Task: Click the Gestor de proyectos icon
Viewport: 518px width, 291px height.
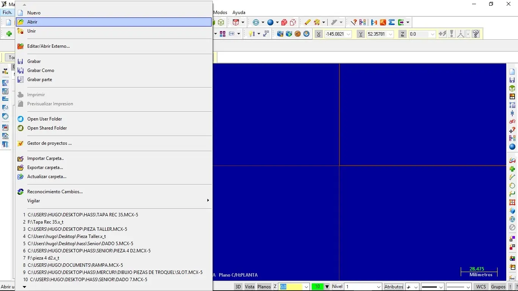Action: point(20,143)
